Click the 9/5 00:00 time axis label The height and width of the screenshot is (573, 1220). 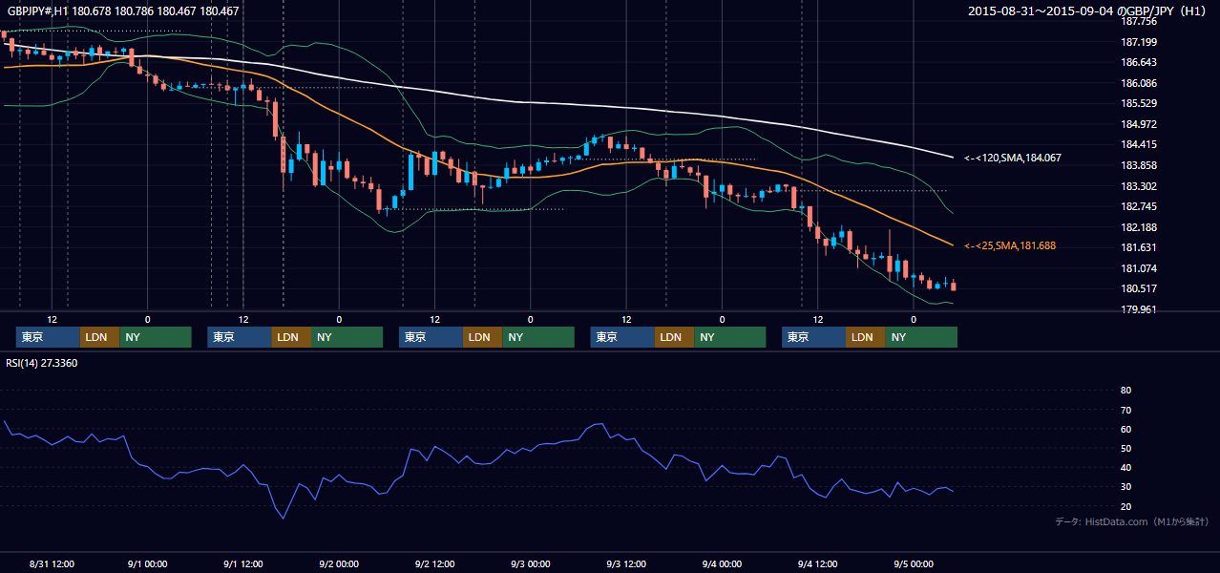tap(913, 564)
